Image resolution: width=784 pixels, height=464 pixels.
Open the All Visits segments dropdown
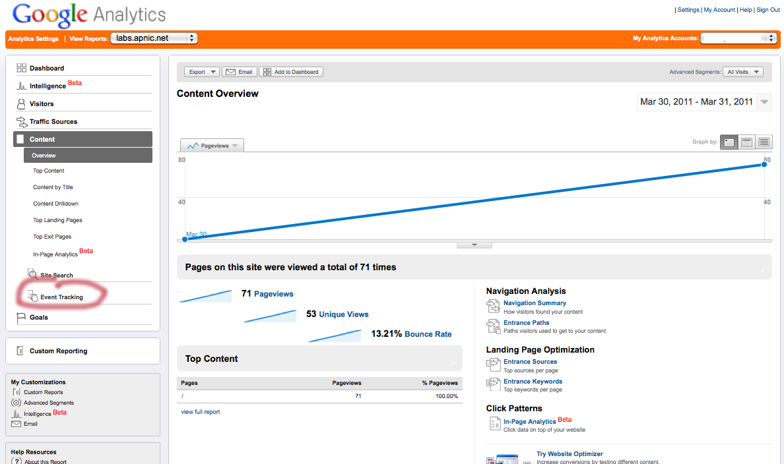point(743,72)
